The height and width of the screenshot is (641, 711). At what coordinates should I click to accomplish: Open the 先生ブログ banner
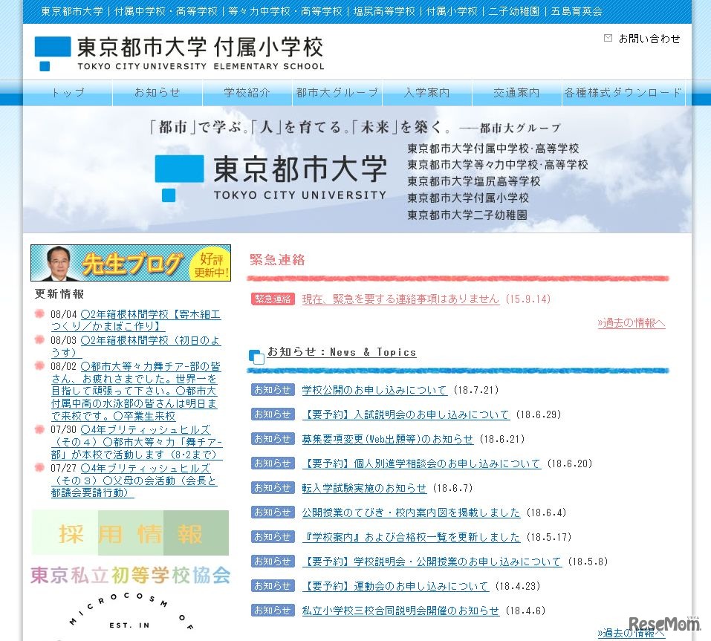131,263
